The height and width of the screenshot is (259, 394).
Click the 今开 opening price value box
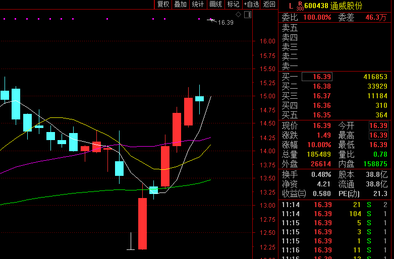click(378, 125)
